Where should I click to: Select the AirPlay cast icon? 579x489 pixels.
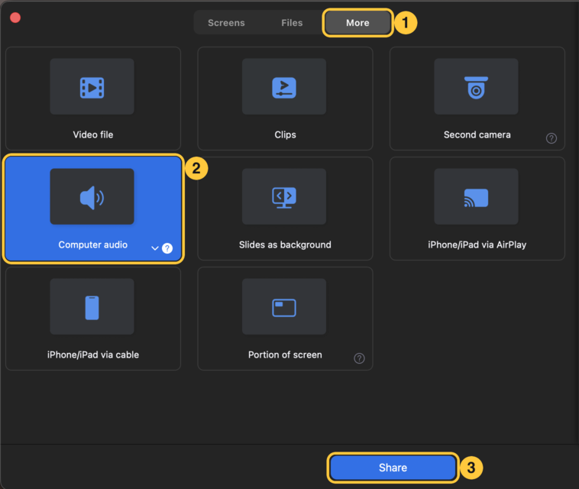click(x=476, y=198)
